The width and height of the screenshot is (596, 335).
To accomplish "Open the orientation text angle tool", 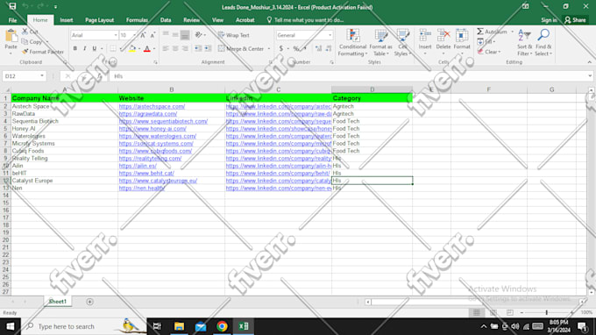I will (198, 35).
